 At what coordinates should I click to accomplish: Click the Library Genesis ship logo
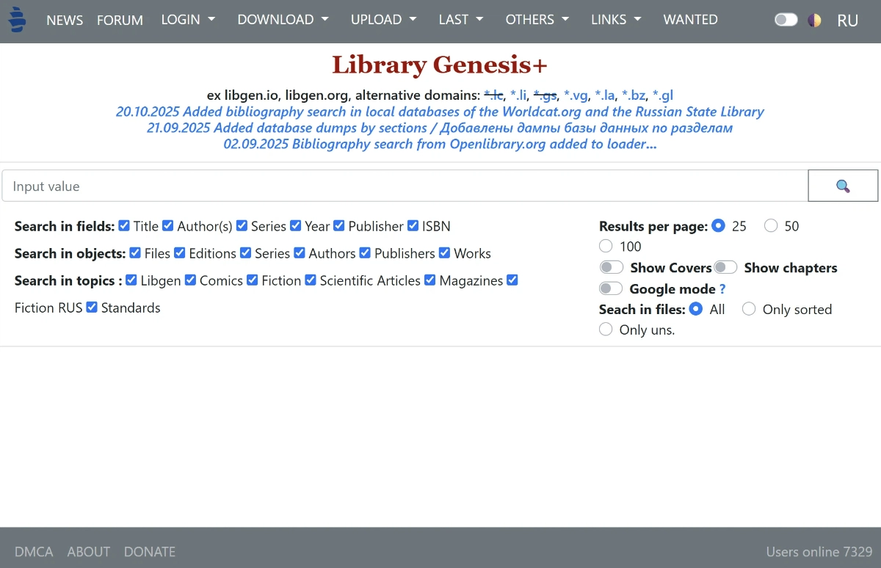17,20
